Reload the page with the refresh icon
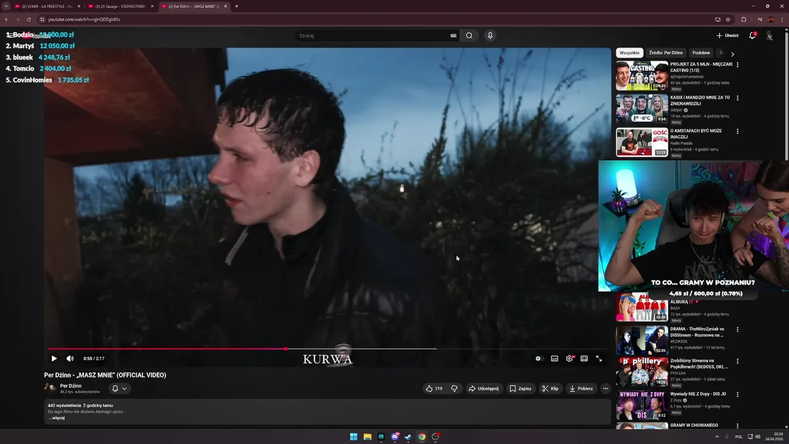 [28, 19]
